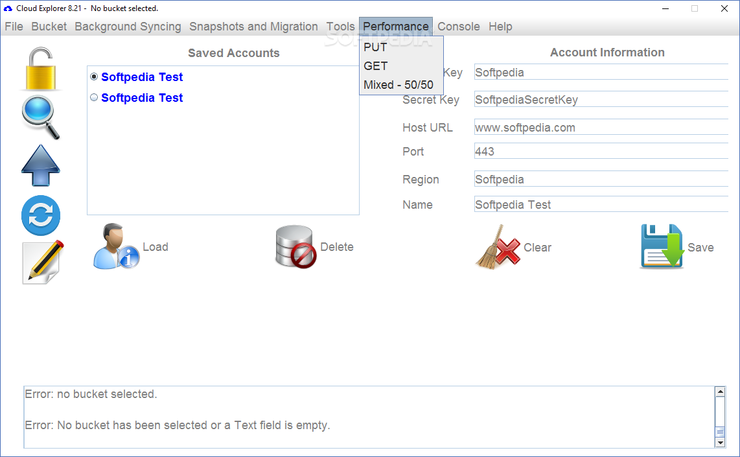This screenshot has width=740, height=457.
Task: Open search with the magnifying glass icon
Action: (x=41, y=117)
